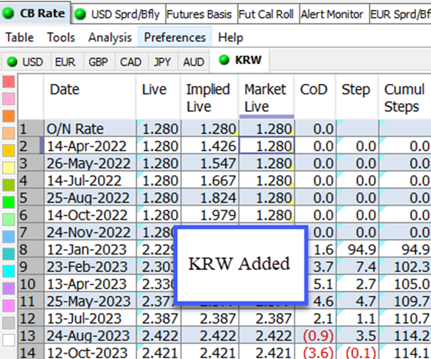Select the 12-Jan-2023 date cell
This screenshot has width=431, height=359.
[x=90, y=249]
